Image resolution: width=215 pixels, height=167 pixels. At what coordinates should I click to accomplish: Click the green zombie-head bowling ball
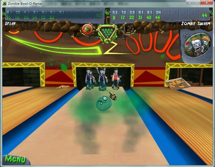click(104, 103)
